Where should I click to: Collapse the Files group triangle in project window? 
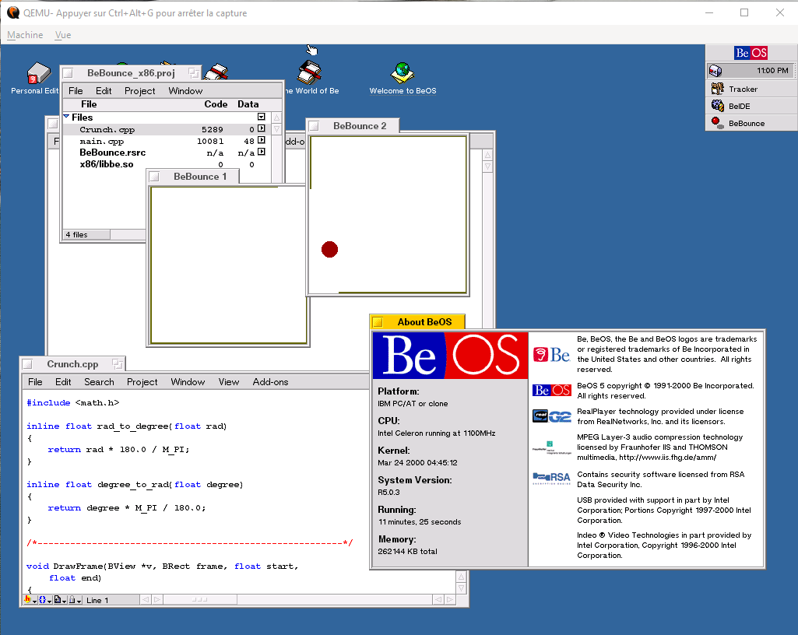coord(66,117)
